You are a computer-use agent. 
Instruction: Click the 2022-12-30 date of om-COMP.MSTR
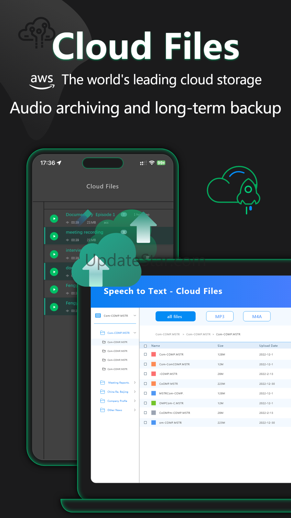267,422
